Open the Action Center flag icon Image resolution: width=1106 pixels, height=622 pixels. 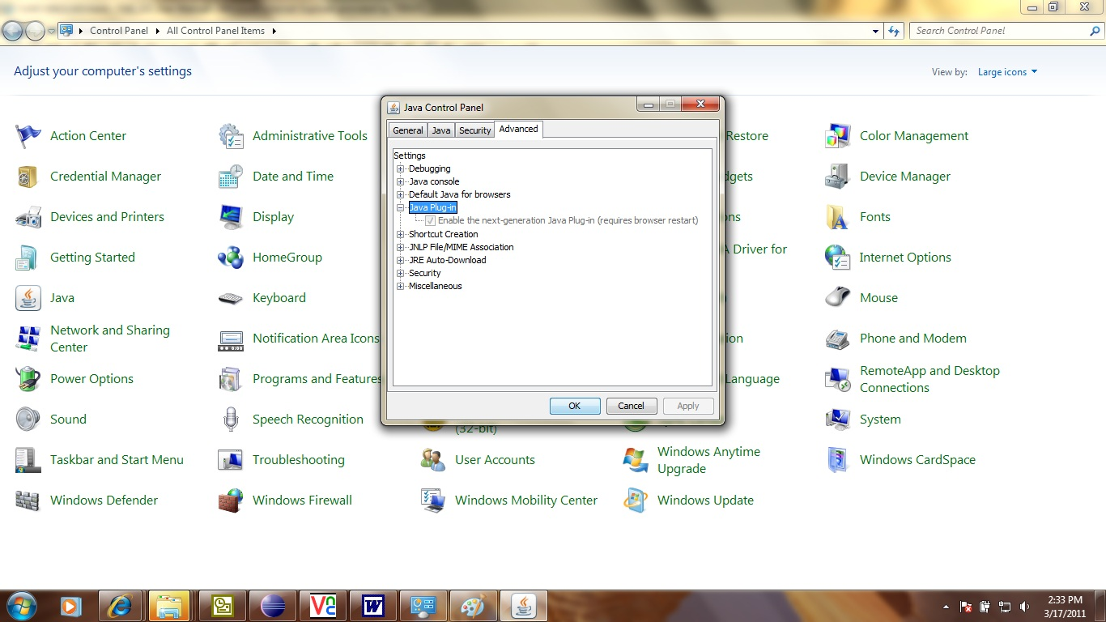[x=28, y=136]
